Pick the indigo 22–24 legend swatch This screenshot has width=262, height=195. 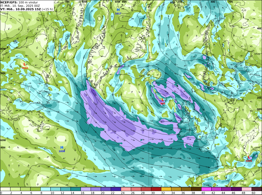(116, 189)
